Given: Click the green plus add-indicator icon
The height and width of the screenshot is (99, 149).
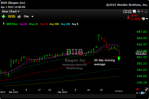Looking at the screenshot, I should tap(4, 16).
